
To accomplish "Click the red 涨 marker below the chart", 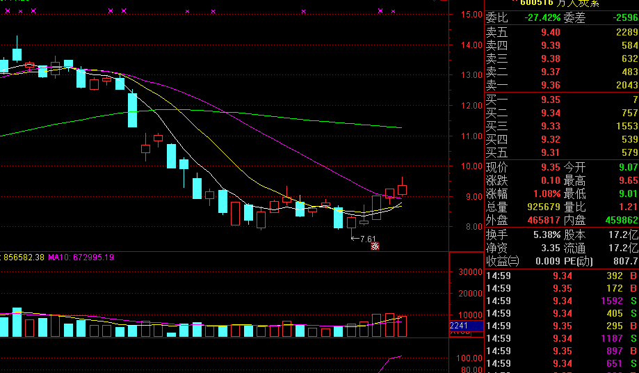I will (375, 246).
